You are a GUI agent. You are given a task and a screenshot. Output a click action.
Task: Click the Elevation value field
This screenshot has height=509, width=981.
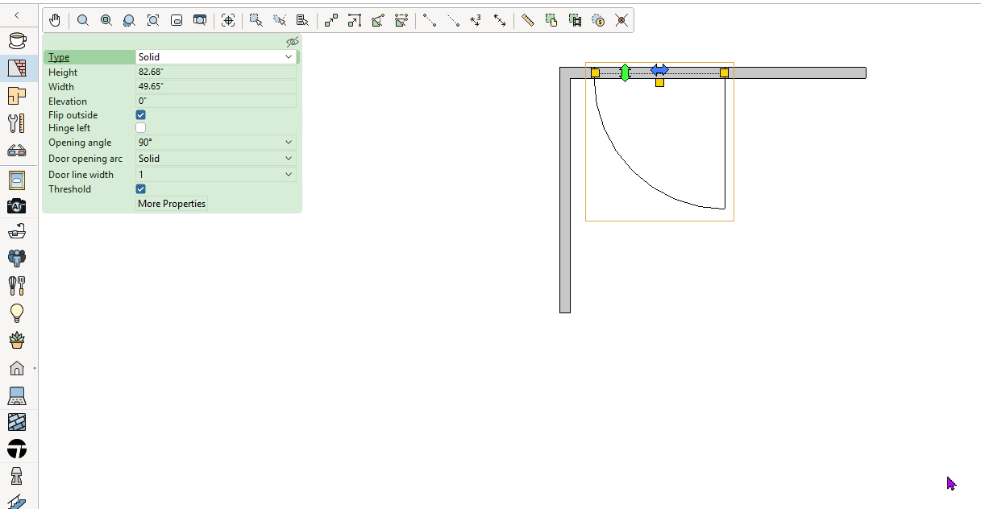(216, 101)
